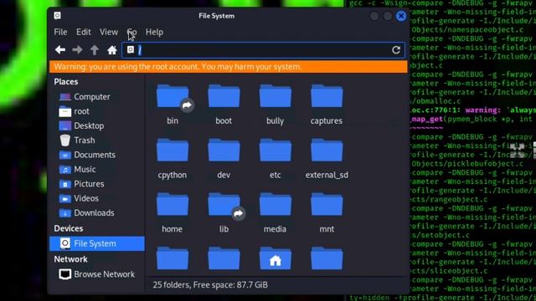The width and height of the screenshot is (536, 301).
Task: Click the home toolbar icon
Action: (111, 50)
